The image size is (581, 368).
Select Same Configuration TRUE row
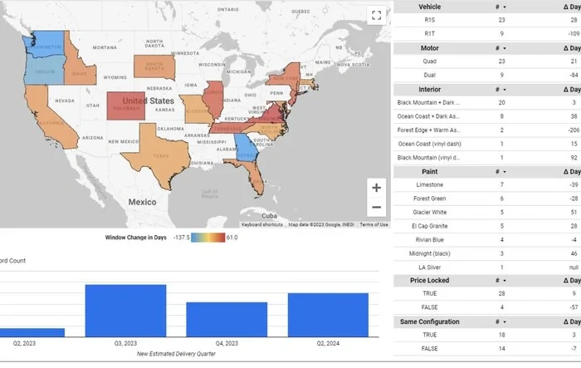487,335
